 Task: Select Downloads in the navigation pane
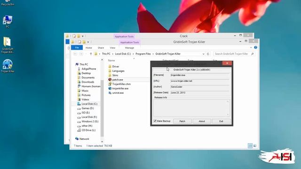click(x=86, y=82)
